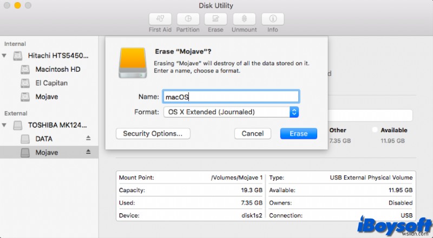Click the Internal section header
433x238 pixels.
(x=15, y=44)
